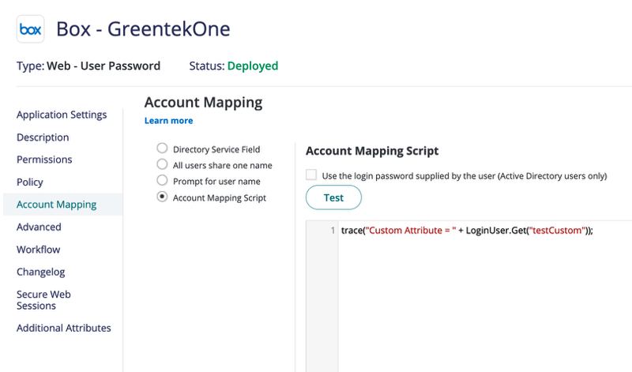Select Prompt for user name option
Screen dimensions: 632x372
[x=162, y=181]
